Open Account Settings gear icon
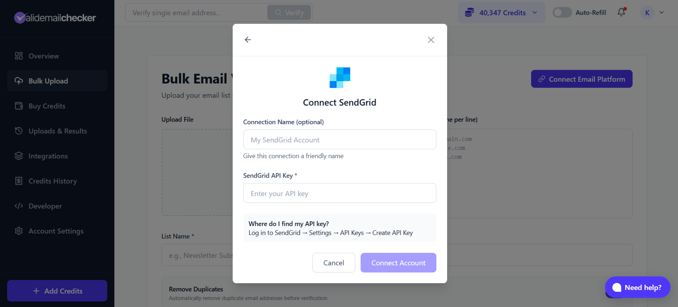This screenshot has height=307, width=678. [x=19, y=231]
